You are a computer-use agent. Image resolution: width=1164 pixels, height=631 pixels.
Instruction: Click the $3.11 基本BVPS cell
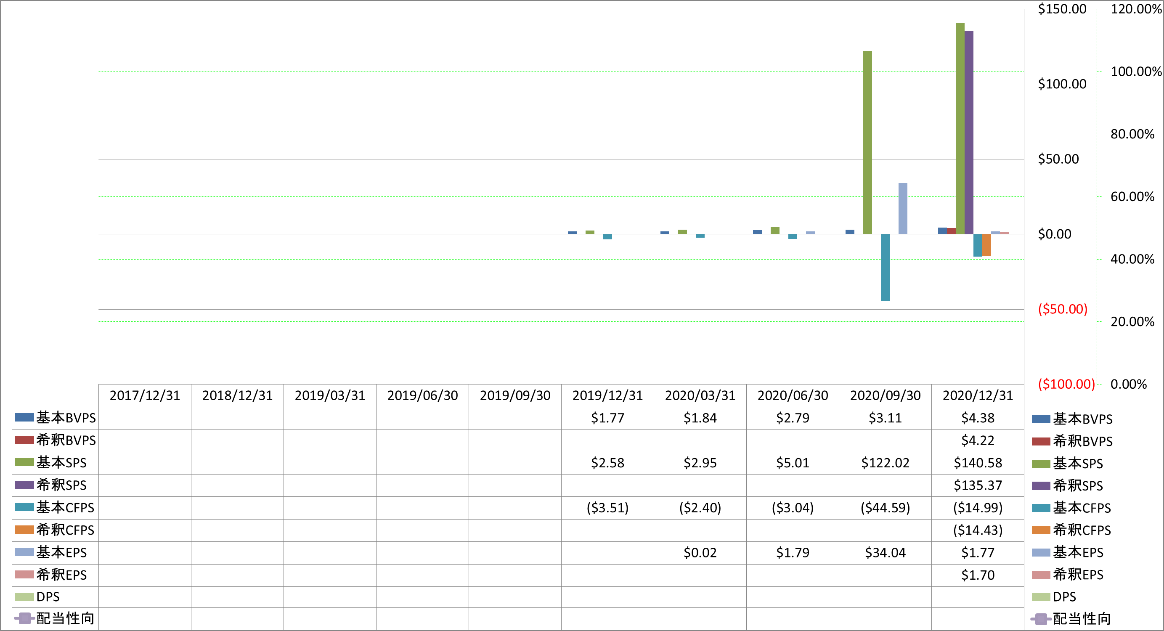point(886,418)
